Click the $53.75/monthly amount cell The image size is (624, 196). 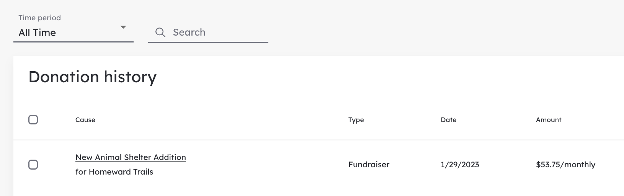pyautogui.click(x=566, y=165)
